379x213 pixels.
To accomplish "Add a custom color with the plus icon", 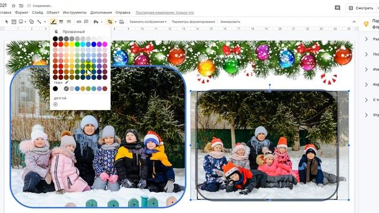I will click(x=55, y=104).
